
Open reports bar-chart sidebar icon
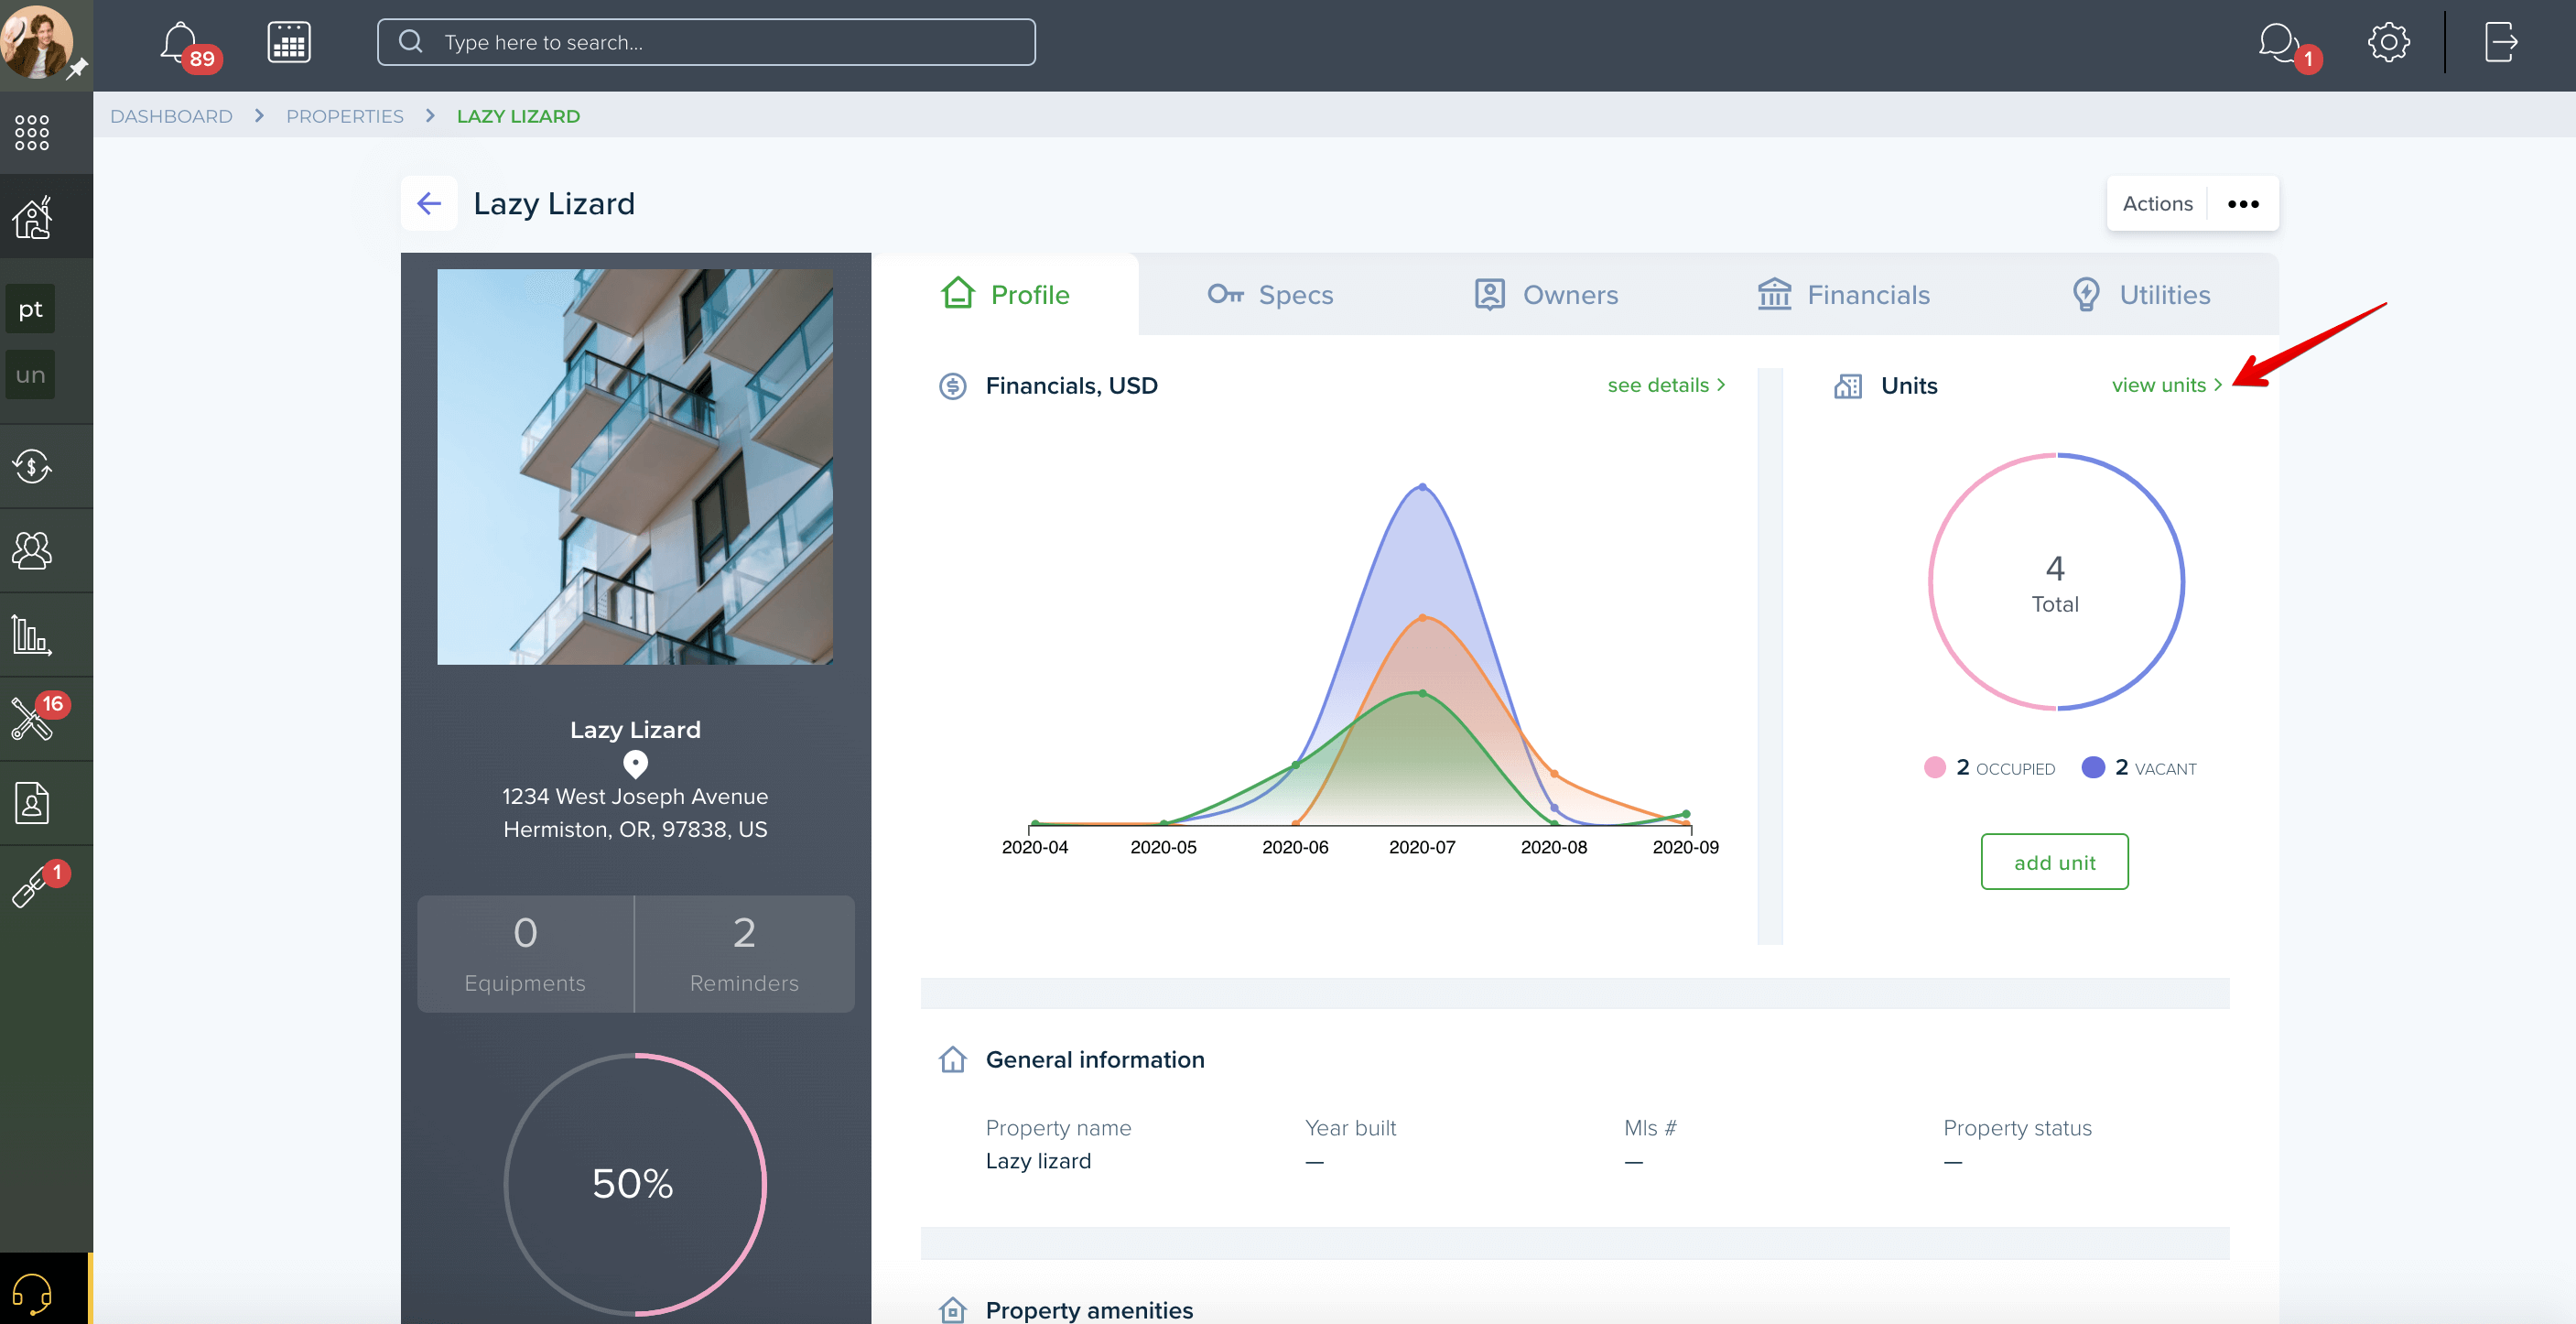pos(32,635)
